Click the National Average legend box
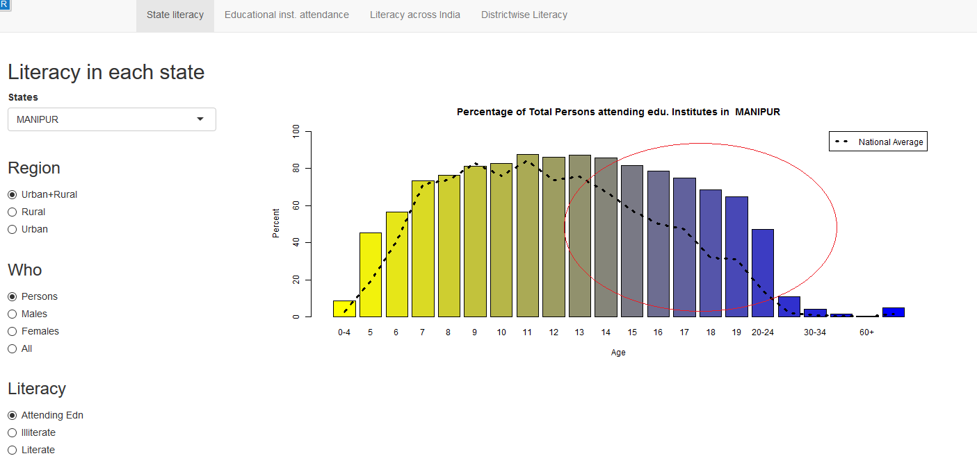977x456 pixels. [x=878, y=142]
